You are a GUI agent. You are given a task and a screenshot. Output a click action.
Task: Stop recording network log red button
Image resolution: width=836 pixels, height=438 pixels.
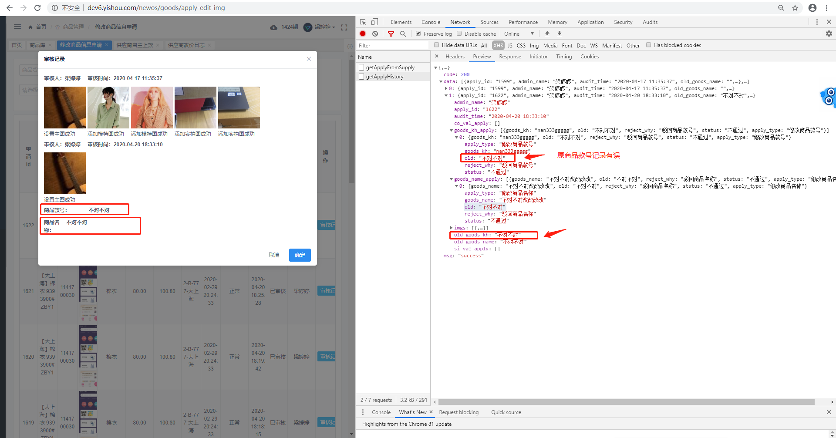pos(363,34)
